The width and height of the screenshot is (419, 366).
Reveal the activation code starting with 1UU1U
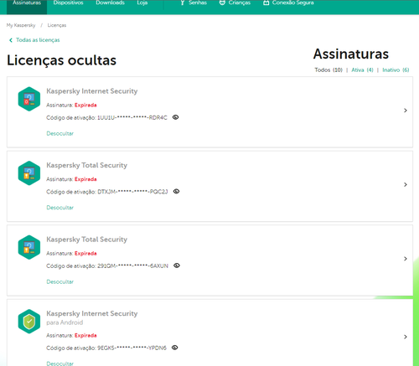click(x=175, y=117)
